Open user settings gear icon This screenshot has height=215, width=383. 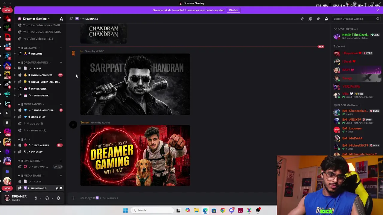[59, 198]
